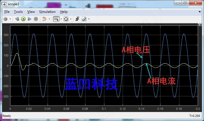Viewport: 204px width, 121px height.
Task: Click the Triggers icon
Action: (x=77, y=19)
